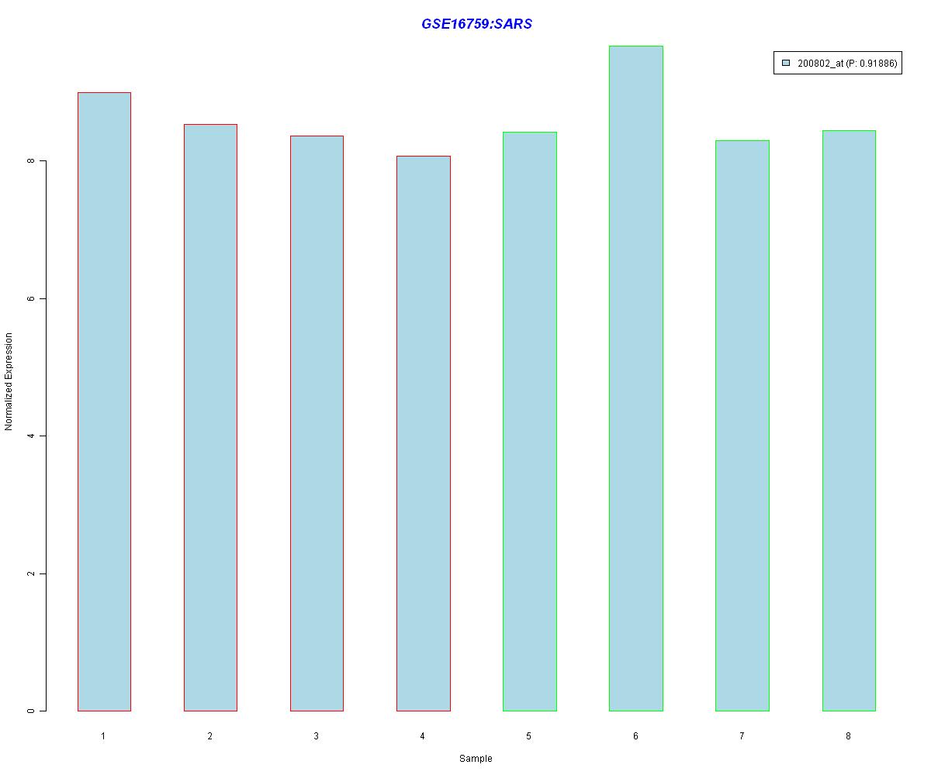Image resolution: width=931 pixels, height=775 pixels.
Task: Select the red-outlined bar for sample 3
Action: [x=317, y=423]
